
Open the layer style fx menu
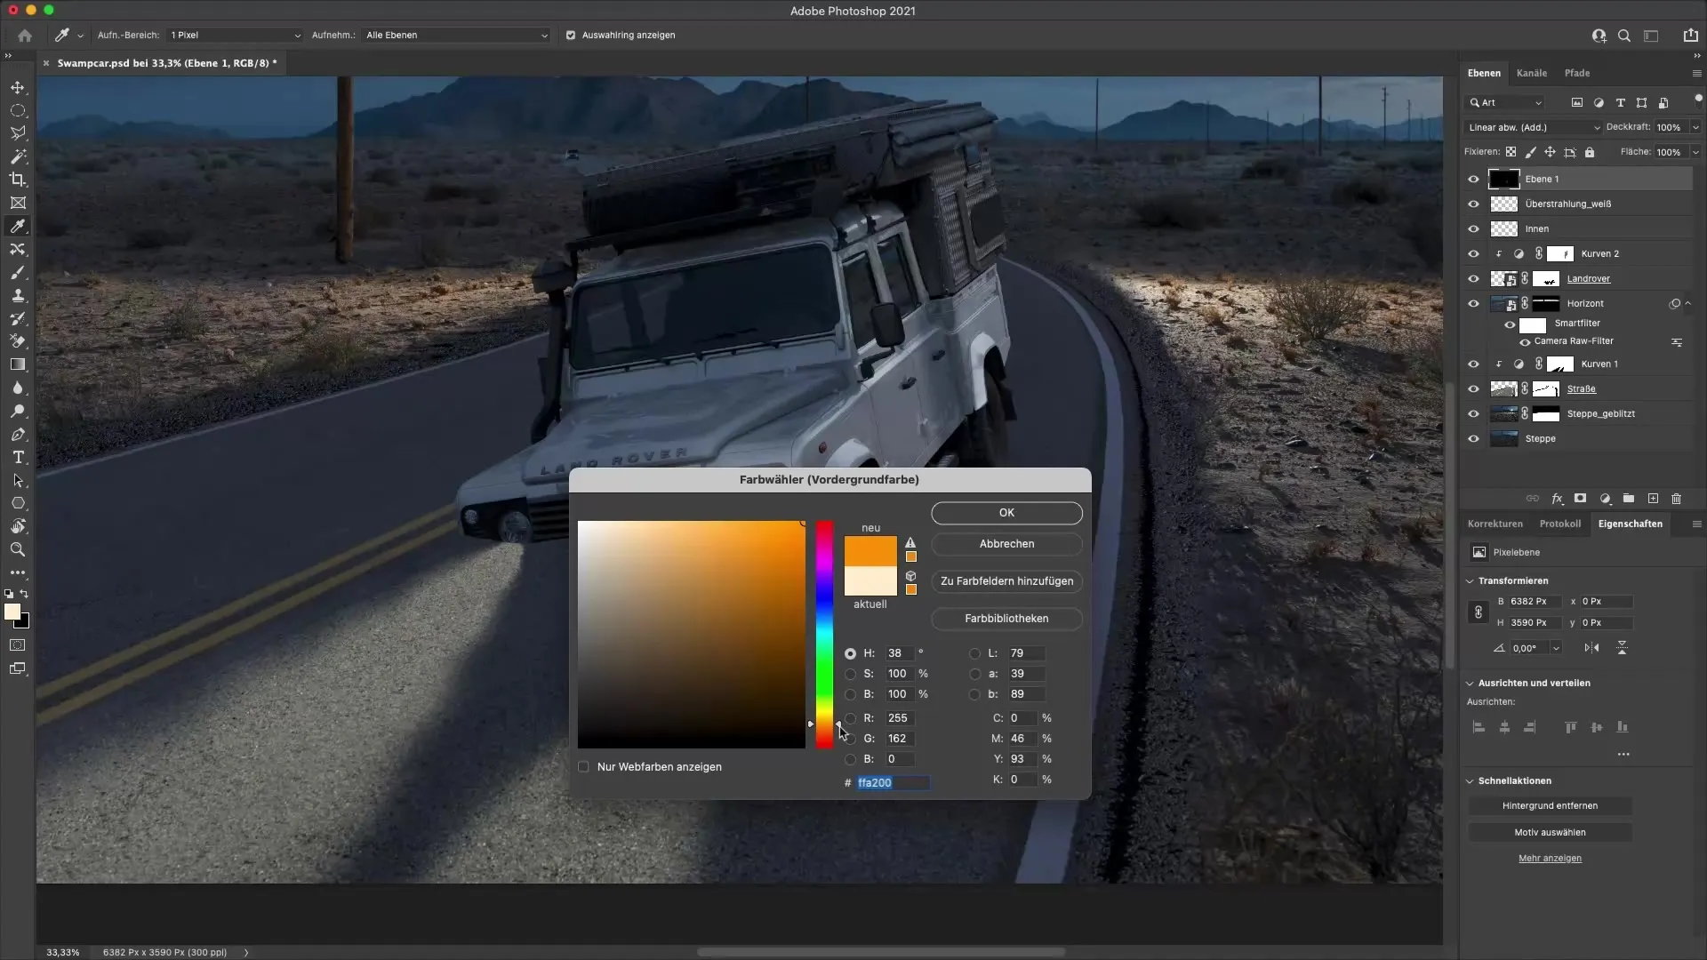[x=1558, y=499]
